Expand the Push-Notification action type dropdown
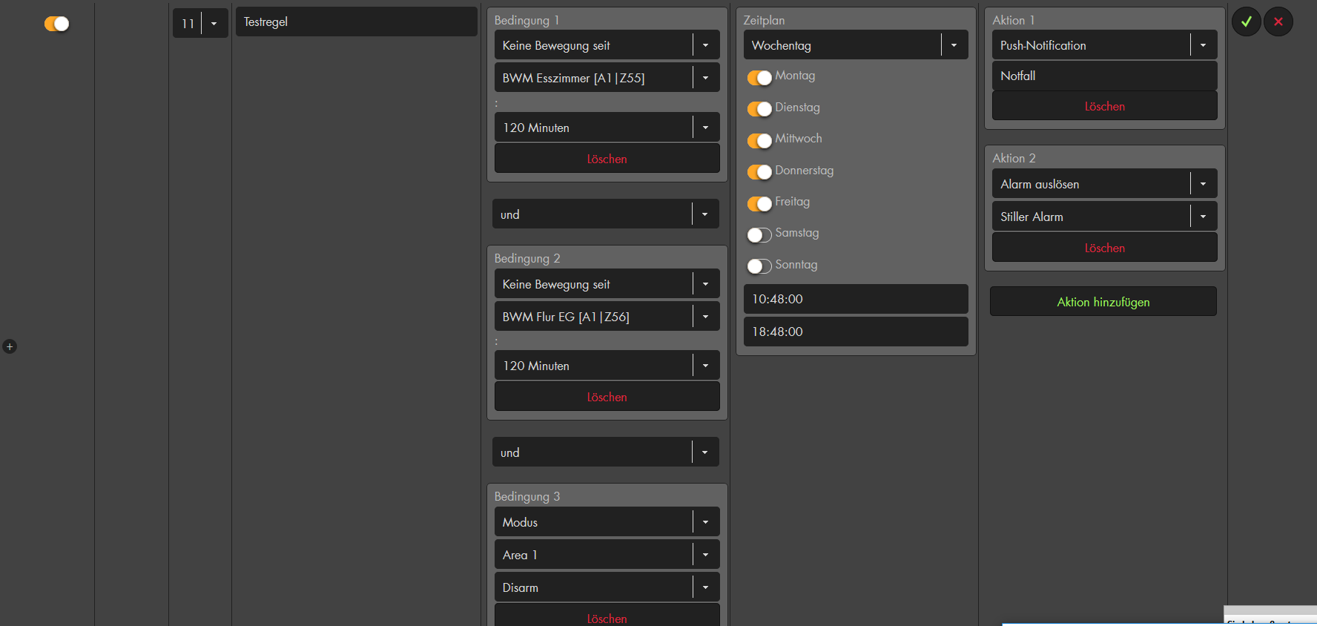This screenshot has width=1317, height=626. coord(1104,45)
